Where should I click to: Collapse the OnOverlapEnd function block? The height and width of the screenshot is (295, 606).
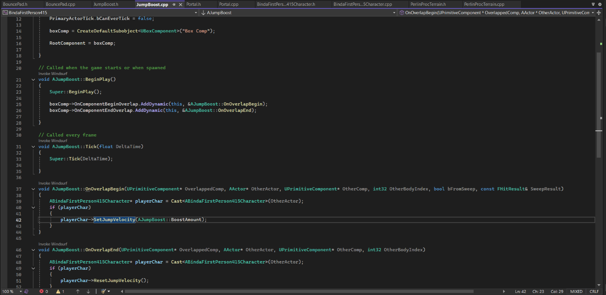click(33, 250)
